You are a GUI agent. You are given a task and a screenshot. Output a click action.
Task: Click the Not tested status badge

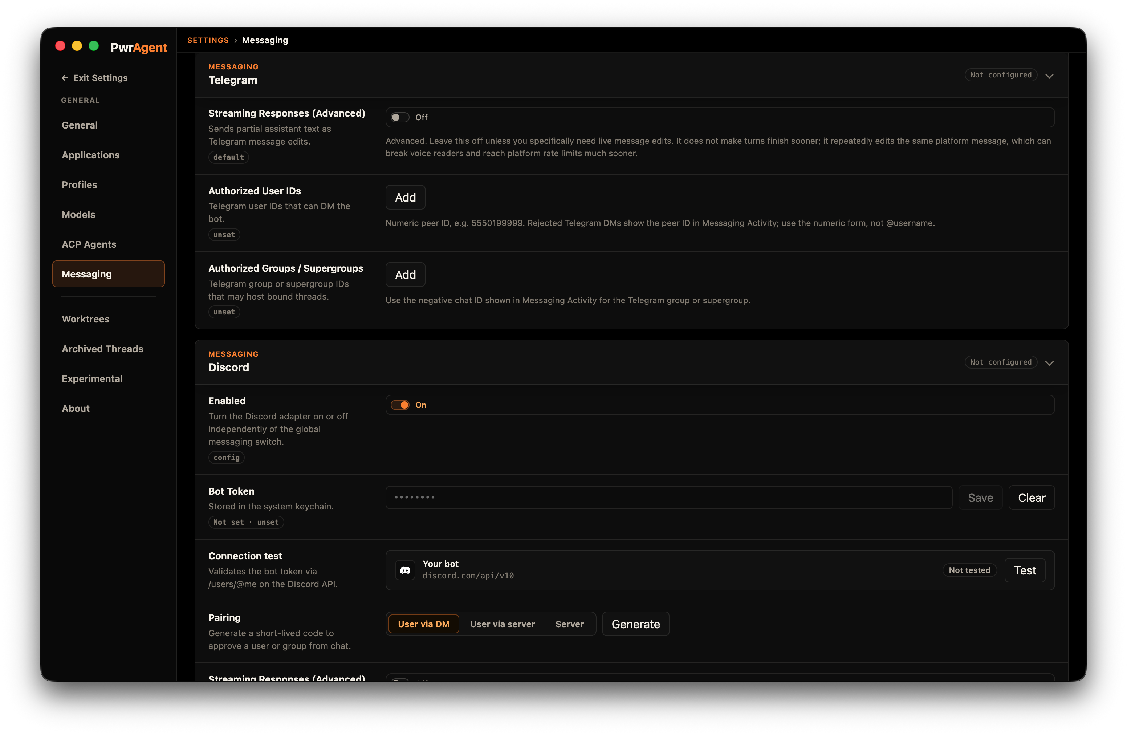click(x=969, y=570)
